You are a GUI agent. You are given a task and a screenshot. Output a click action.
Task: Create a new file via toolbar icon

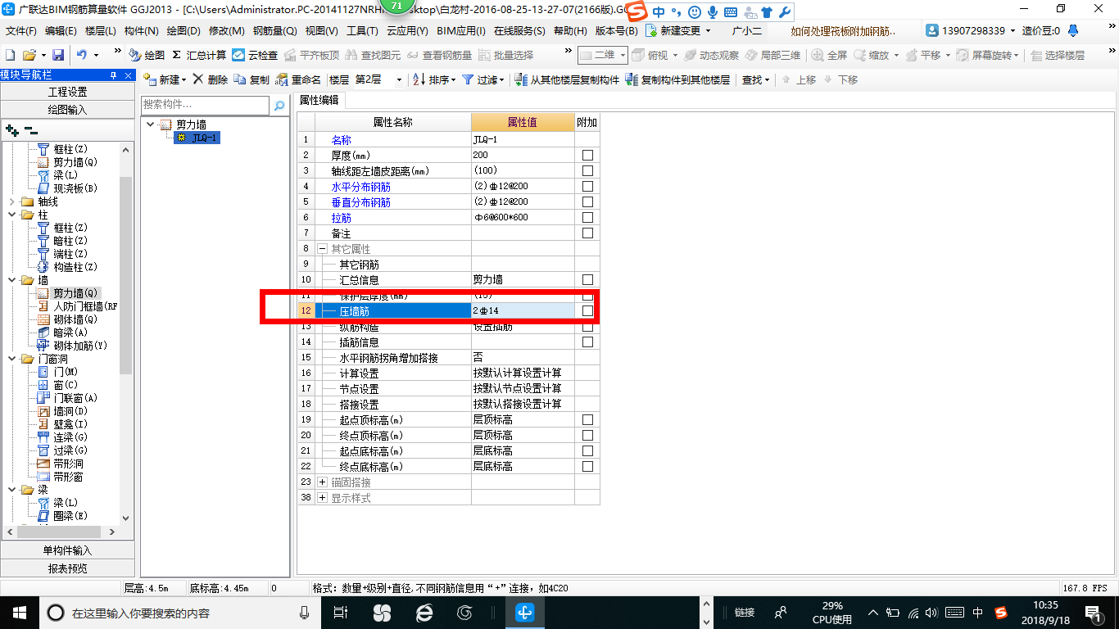tap(10, 55)
